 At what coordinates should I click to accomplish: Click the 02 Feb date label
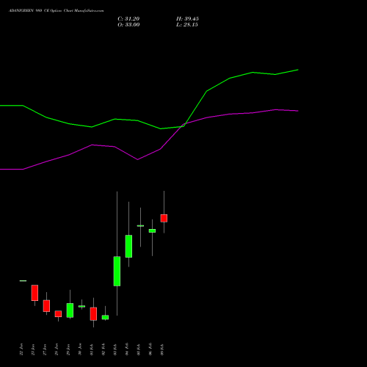(x=103, y=349)
